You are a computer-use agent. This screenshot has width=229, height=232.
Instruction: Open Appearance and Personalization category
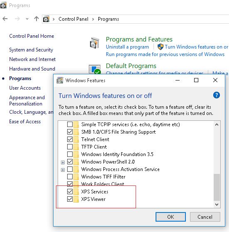tap(27, 100)
